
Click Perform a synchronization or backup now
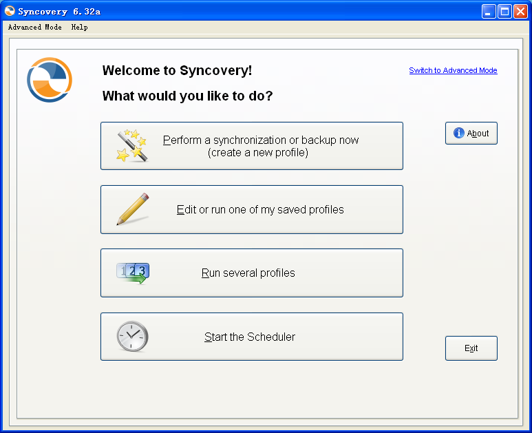pos(252,146)
